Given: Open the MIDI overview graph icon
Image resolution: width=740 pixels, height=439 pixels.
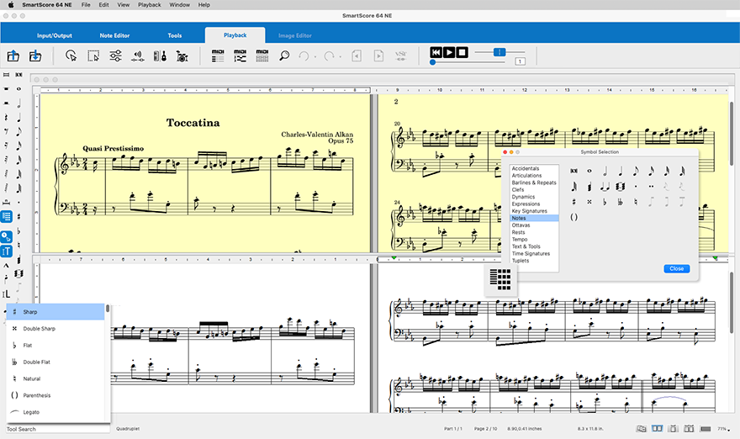Looking at the screenshot, I should click(240, 56).
